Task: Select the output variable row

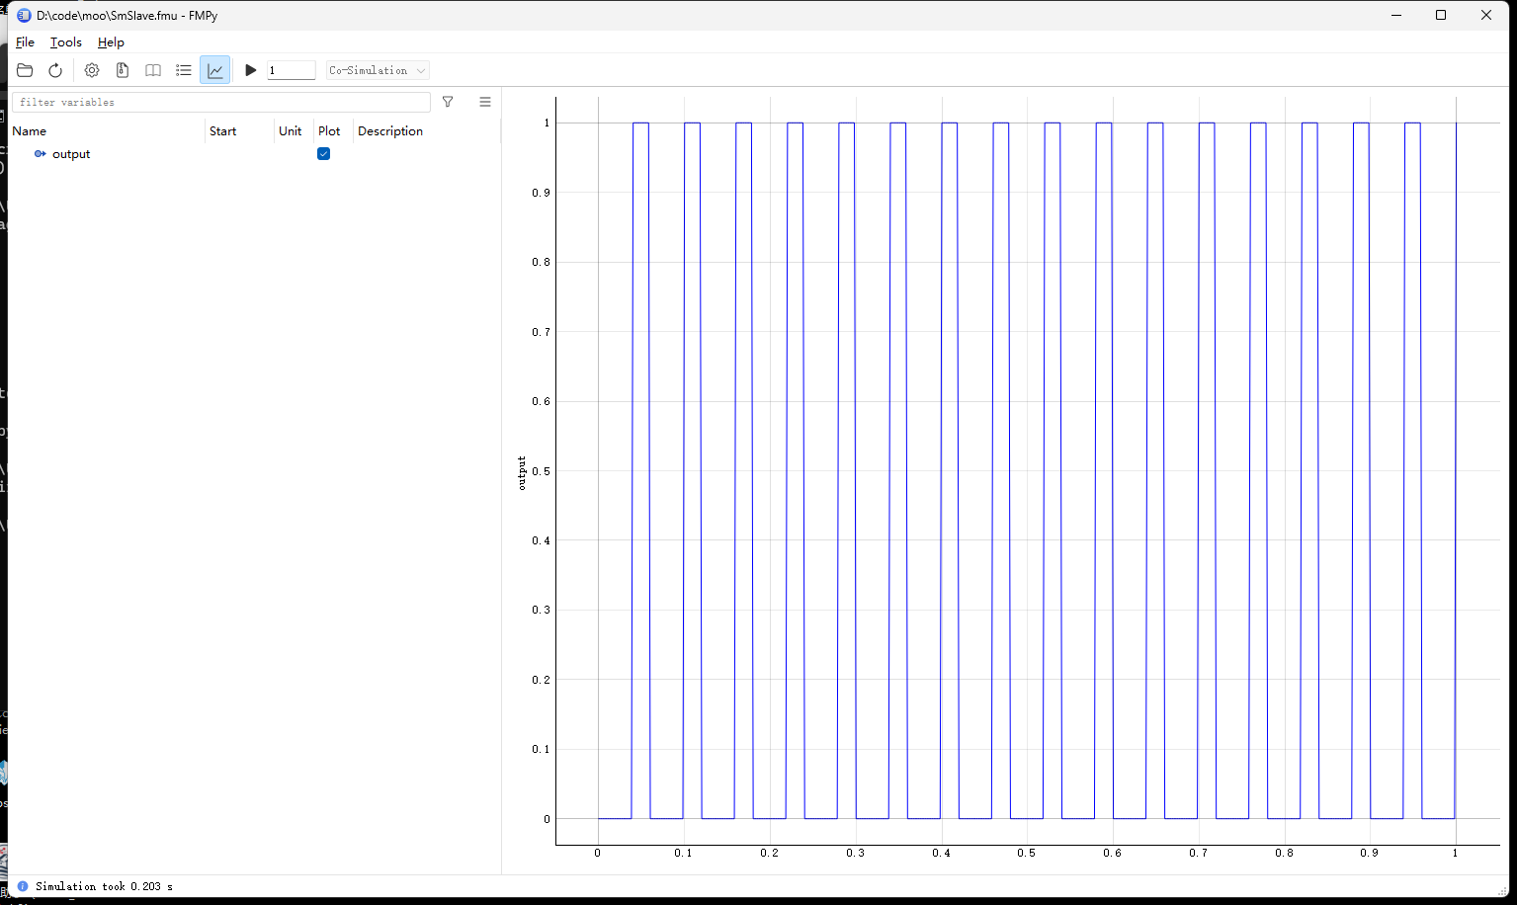Action: [254, 154]
